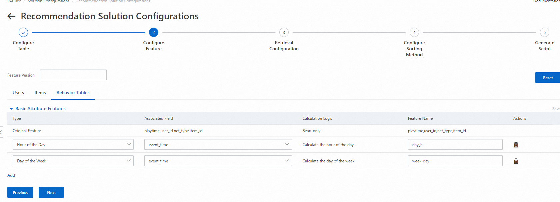The width and height of the screenshot is (560, 202).
Task: Focus the Feature Version input field
Action: tap(73, 75)
